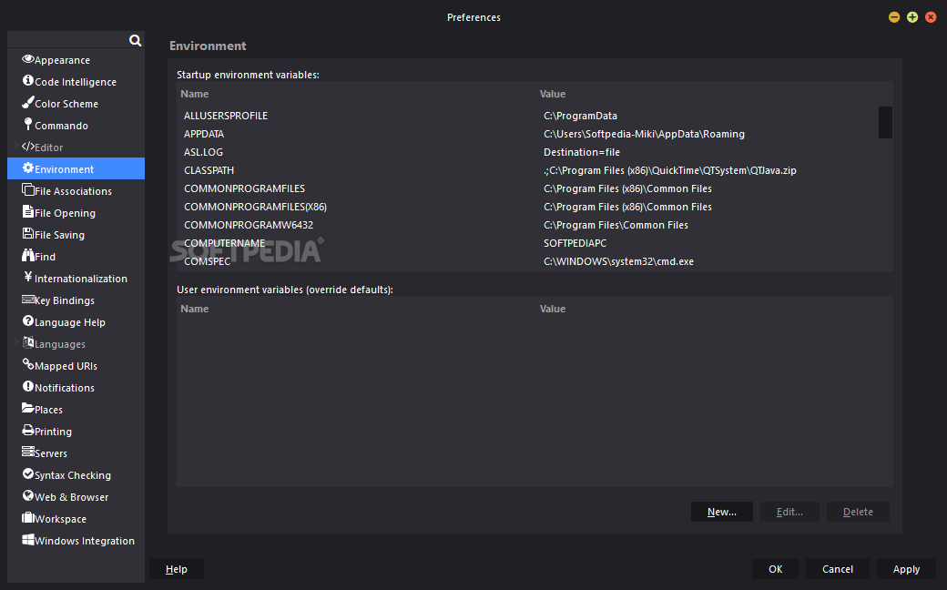Screen dimensions: 947x590
Task: Click the Mapped URIs link icon
Action: pyautogui.click(x=28, y=364)
